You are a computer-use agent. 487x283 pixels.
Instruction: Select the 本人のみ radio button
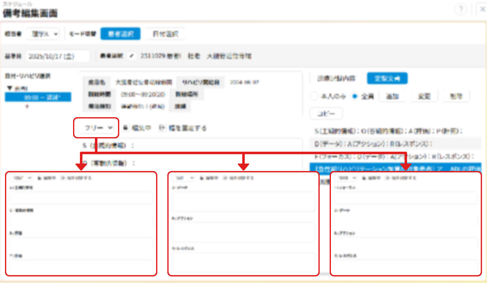[314, 96]
